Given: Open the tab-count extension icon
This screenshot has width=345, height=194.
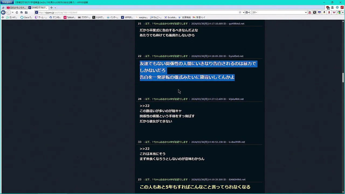Looking at the screenshot, I should point(328,8).
